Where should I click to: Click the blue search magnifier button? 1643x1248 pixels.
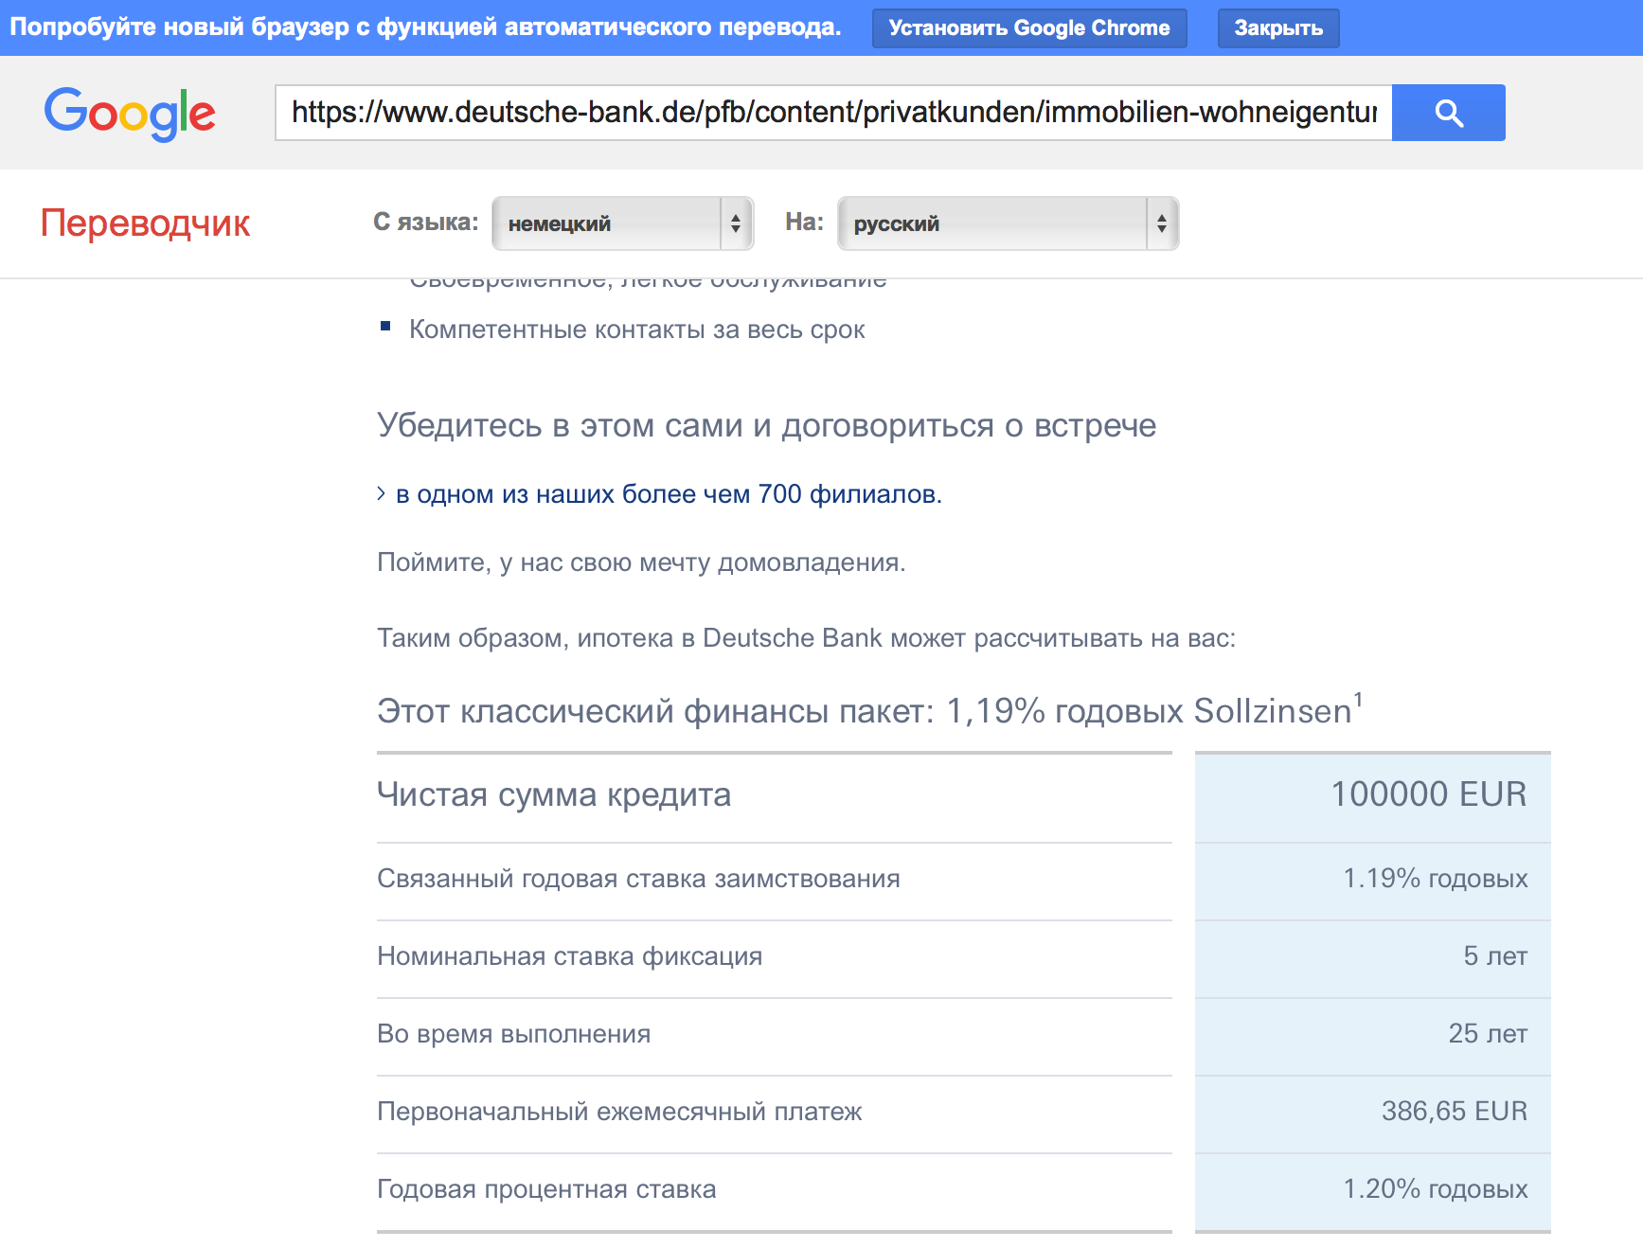(x=1448, y=113)
